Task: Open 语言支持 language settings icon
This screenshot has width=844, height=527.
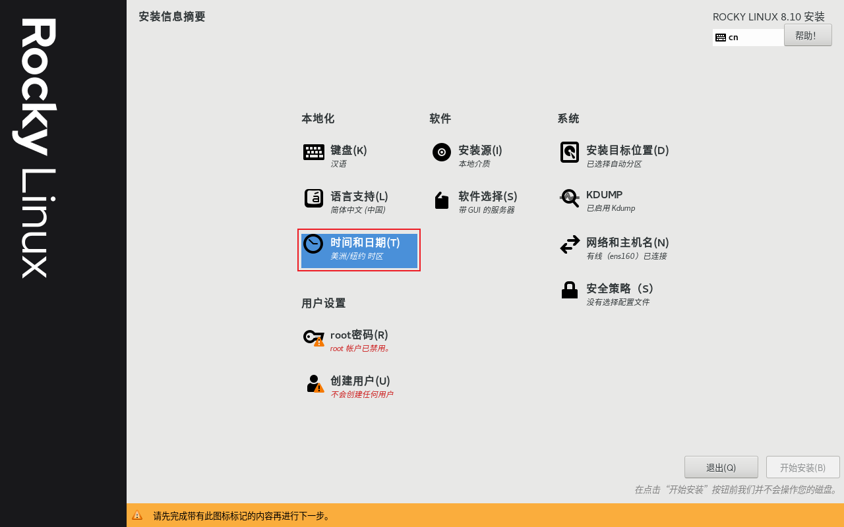Action: pyautogui.click(x=313, y=198)
